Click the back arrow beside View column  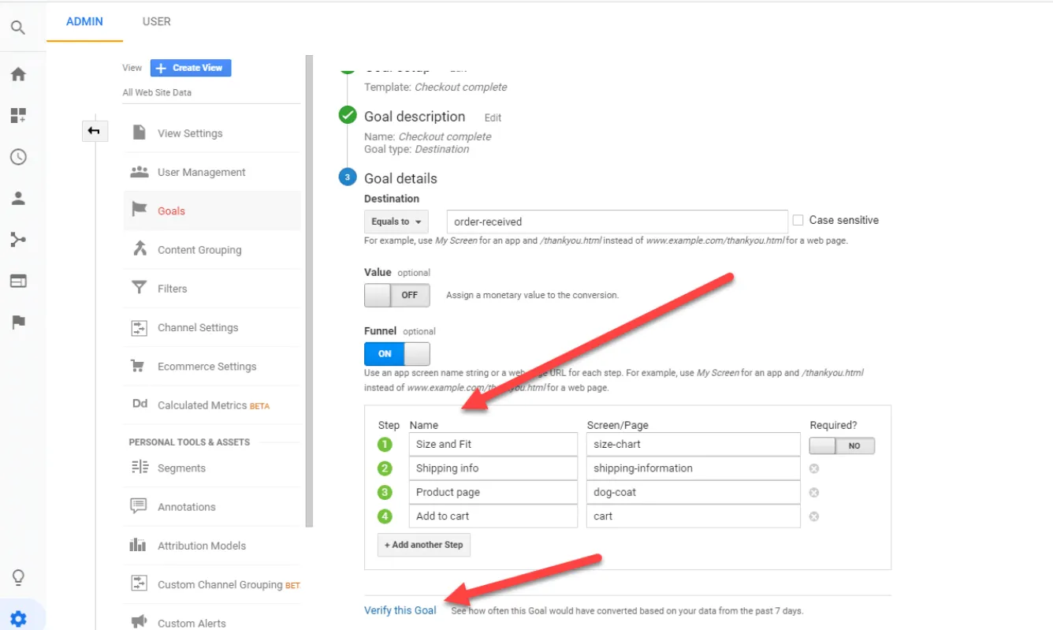tap(94, 131)
